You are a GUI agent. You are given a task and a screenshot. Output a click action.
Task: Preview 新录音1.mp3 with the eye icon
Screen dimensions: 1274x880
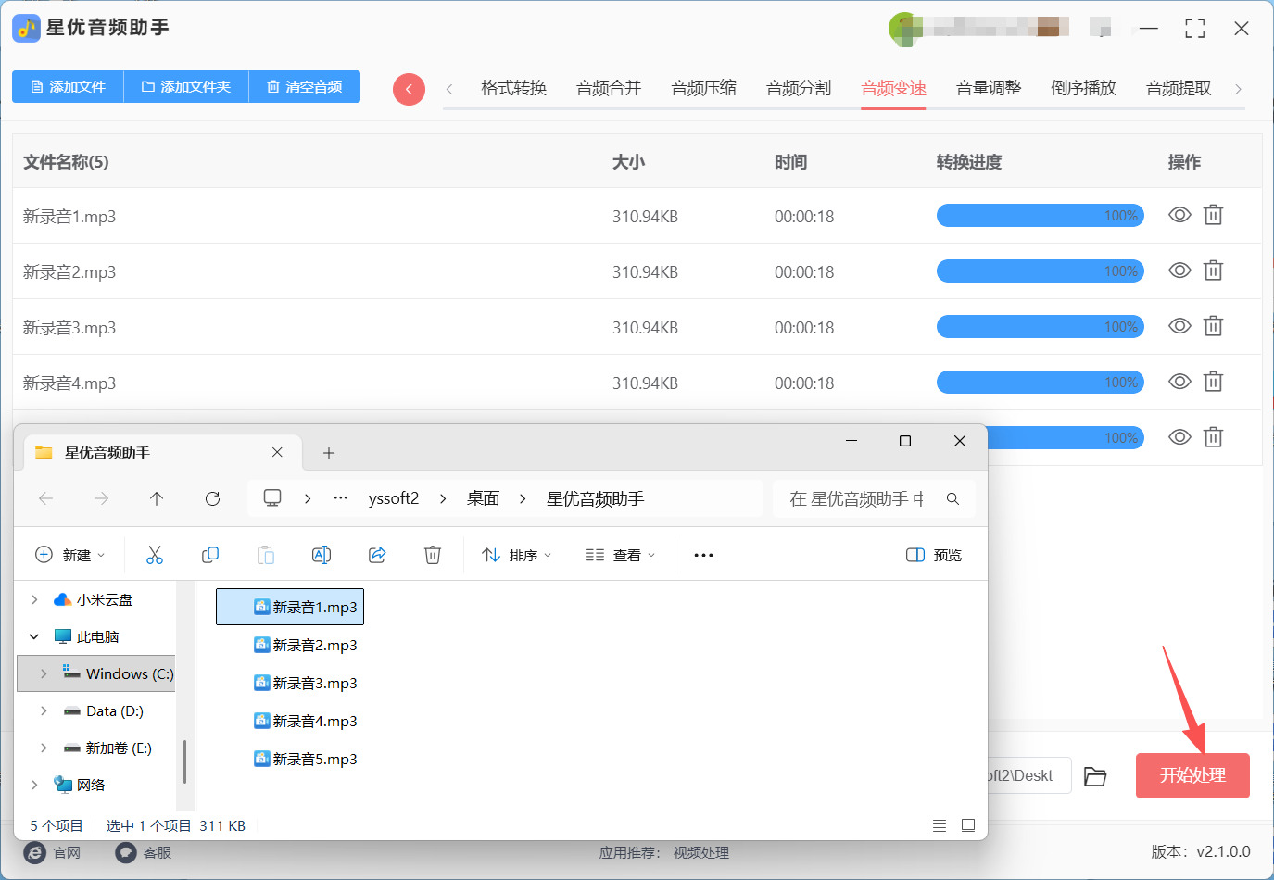(1179, 215)
